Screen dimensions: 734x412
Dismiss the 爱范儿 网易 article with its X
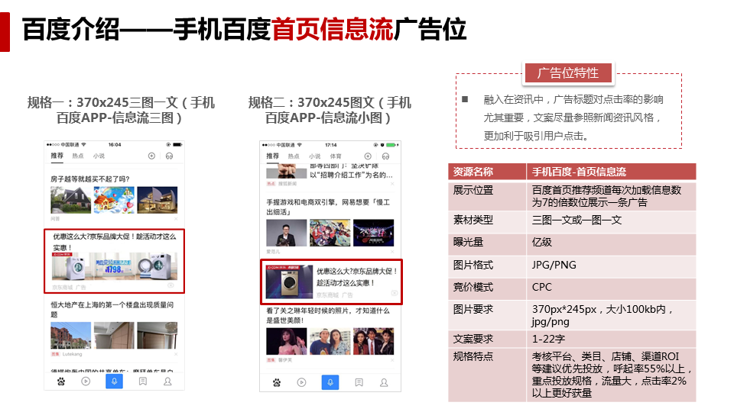[x=392, y=251]
